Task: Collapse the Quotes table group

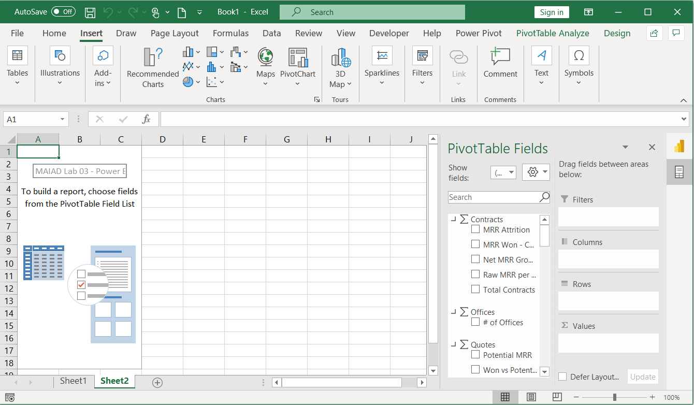Action: (x=454, y=344)
